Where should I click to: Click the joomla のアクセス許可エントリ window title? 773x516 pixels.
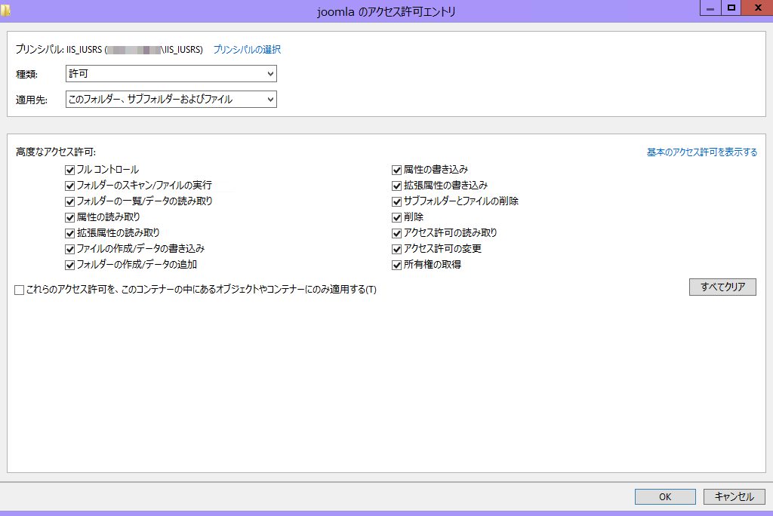386,11
